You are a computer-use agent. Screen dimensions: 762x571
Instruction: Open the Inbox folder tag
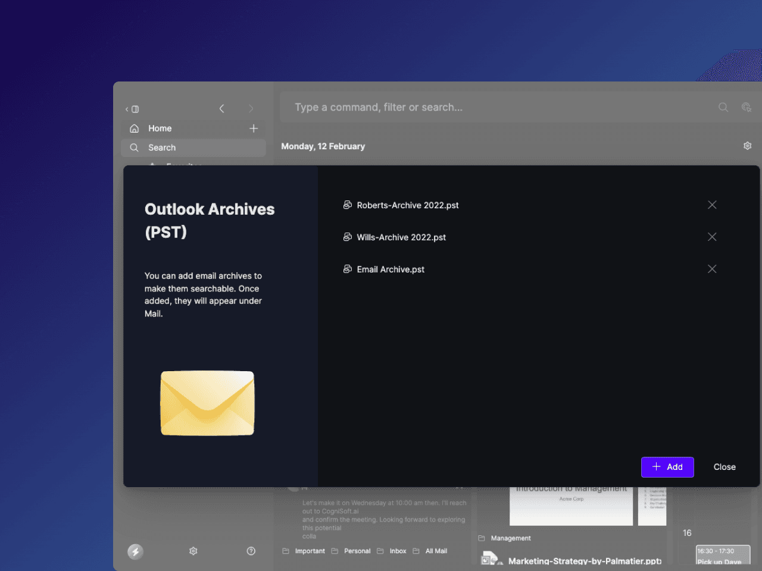click(x=398, y=551)
